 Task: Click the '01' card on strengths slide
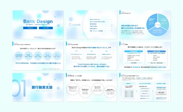76,56
